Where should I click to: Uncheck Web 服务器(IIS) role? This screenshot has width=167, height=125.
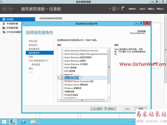62,78
